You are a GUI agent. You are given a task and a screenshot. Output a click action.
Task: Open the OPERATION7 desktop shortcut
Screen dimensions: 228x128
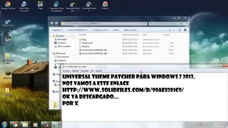point(8,23)
